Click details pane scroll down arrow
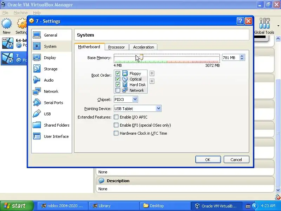Screen dimensions: 281x211 tap(278, 190)
